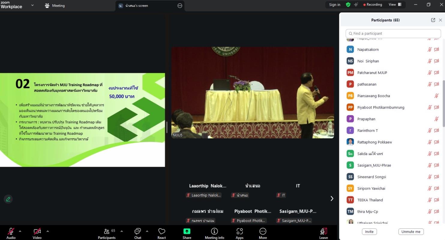Click the More options icon
The height and width of the screenshot is (240, 445).
263,231
